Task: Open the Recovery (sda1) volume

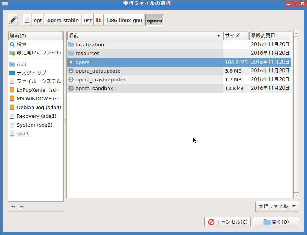Action: tap(36, 116)
